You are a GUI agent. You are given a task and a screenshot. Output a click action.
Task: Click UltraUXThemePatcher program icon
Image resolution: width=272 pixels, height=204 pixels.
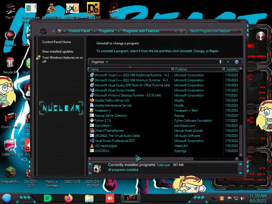point(92,130)
